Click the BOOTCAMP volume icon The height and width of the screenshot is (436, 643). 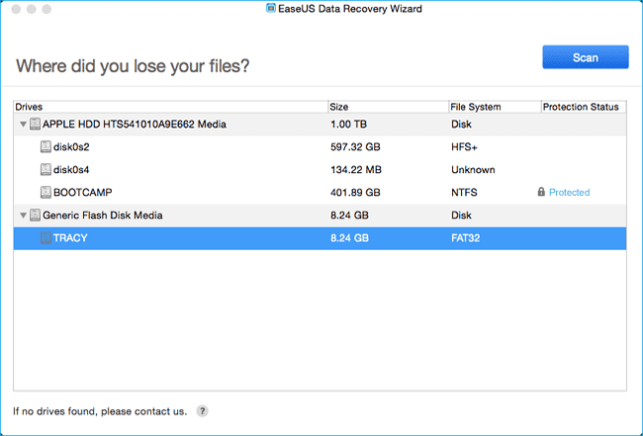click(x=46, y=192)
